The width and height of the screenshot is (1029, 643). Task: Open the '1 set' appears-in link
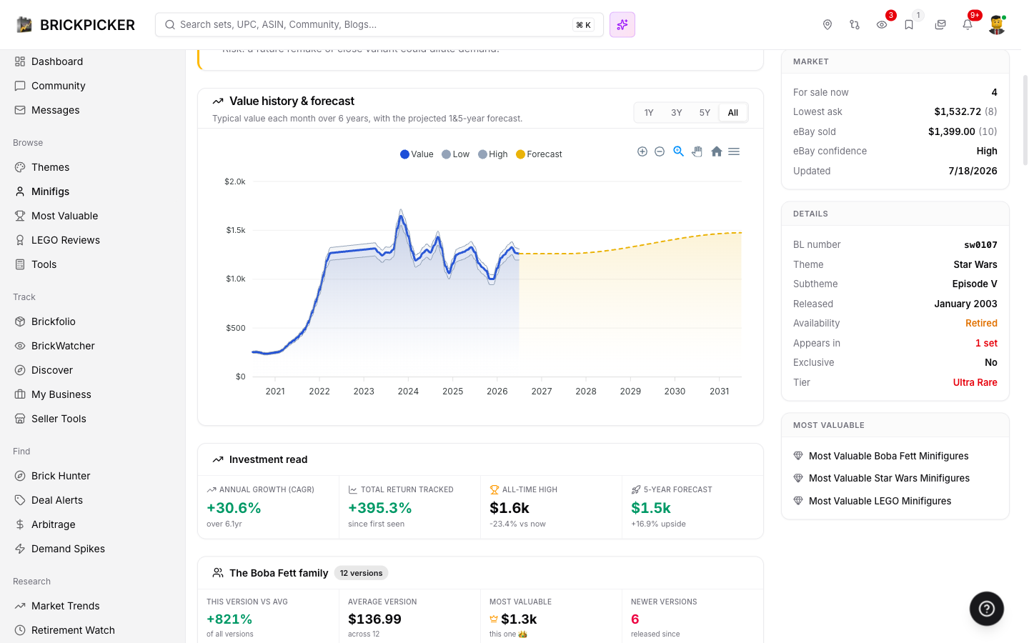point(986,343)
